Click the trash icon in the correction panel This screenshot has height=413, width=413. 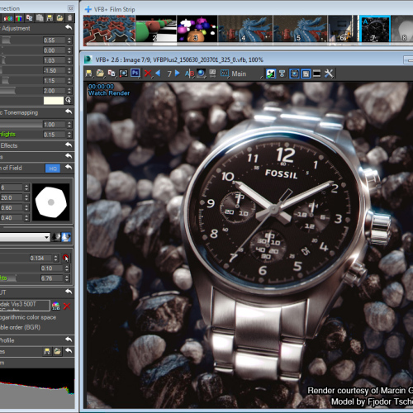70,18
